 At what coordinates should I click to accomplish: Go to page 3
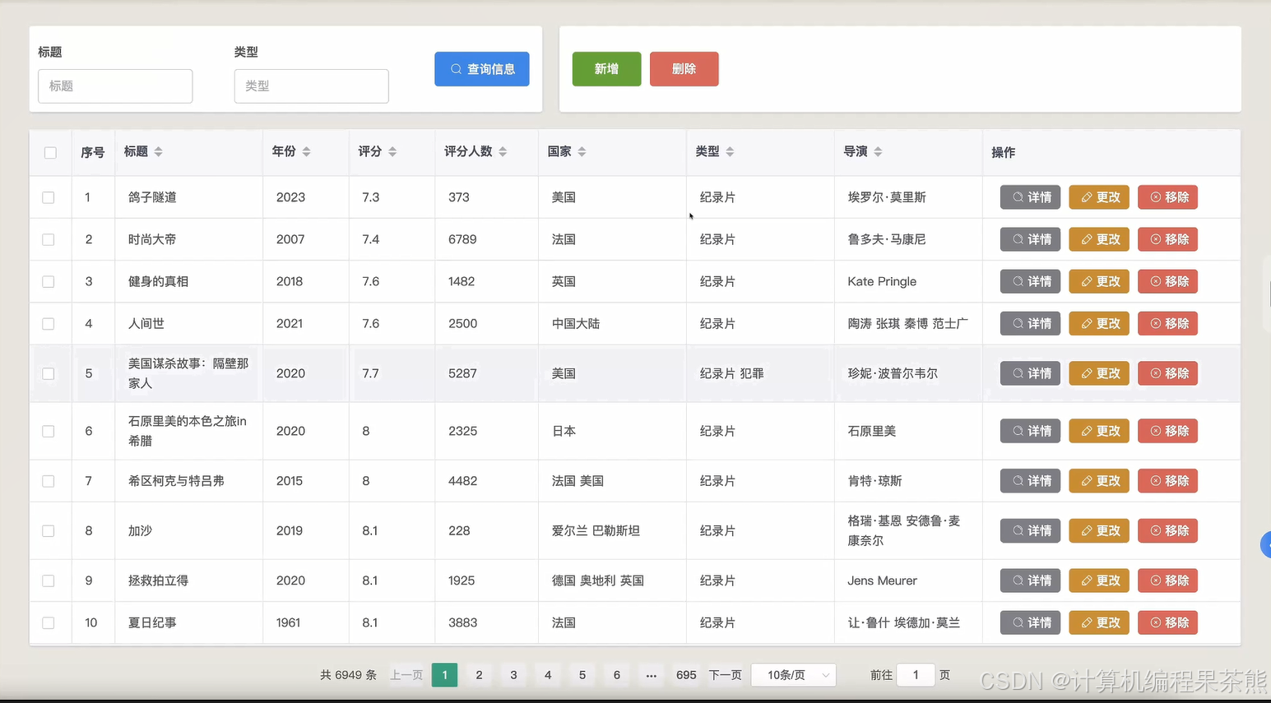coord(513,675)
